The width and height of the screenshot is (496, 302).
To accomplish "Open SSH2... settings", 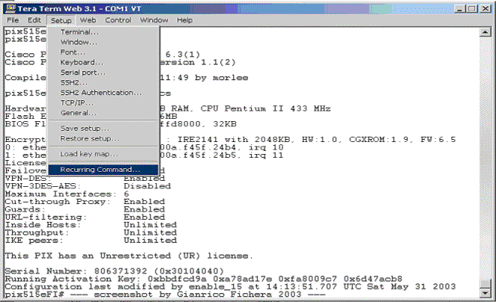I will pos(103,83).
